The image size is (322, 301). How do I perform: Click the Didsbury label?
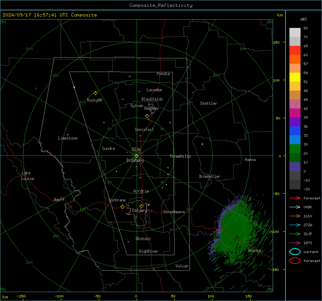point(135,160)
